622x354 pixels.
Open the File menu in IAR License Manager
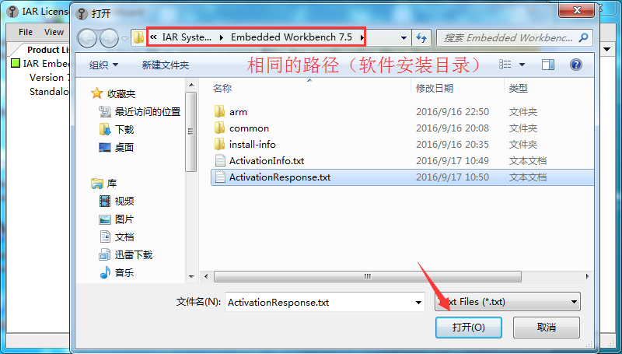point(26,32)
